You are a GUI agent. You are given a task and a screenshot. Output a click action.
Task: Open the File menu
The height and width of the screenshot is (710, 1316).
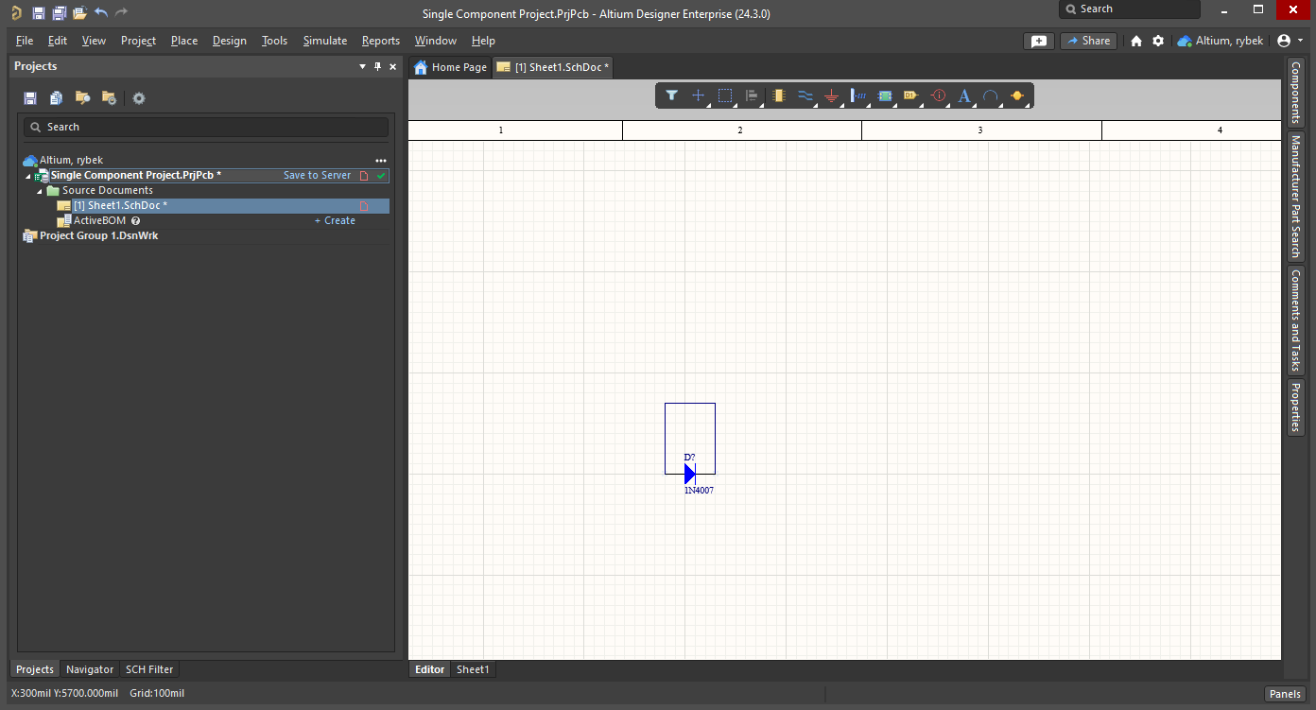tap(25, 41)
